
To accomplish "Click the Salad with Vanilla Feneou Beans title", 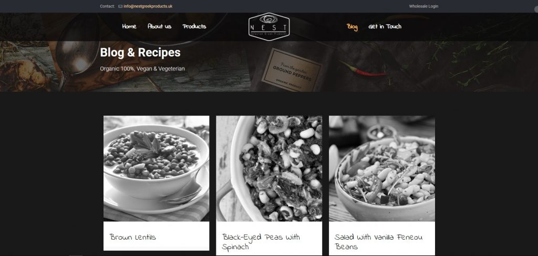I will pos(378,242).
